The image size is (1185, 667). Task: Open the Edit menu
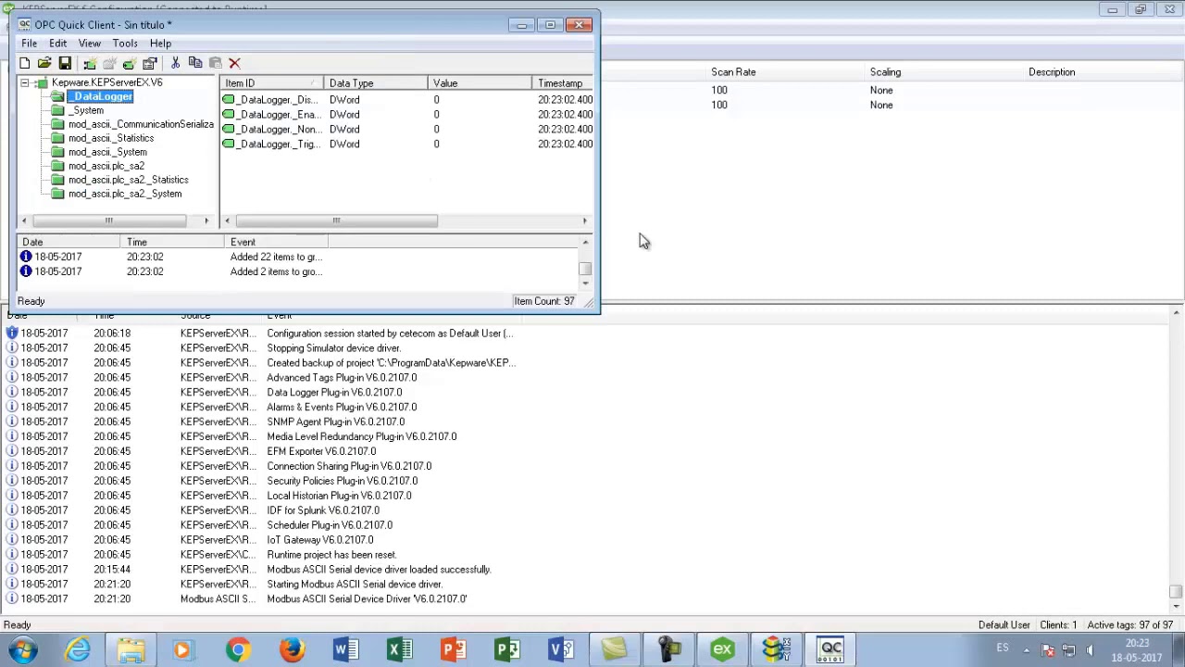coord(57,44)
